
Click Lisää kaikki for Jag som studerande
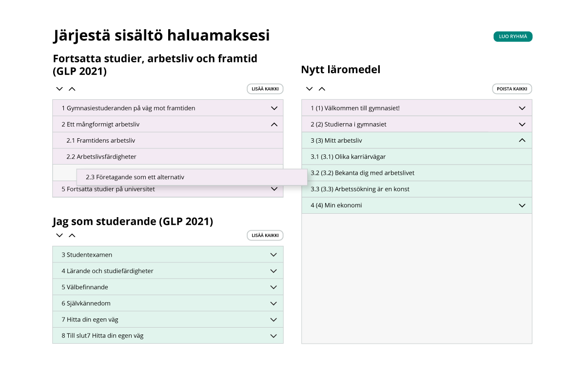pos(265,236)
